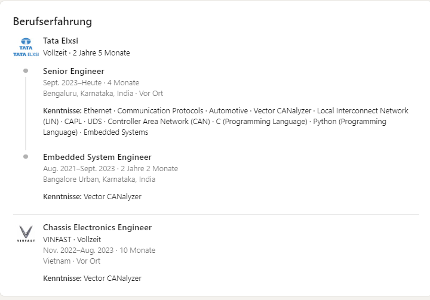The image size is (430, 300).
Task: Open the Tata Elxsi company name link
Action: click(x=60, y=41)
